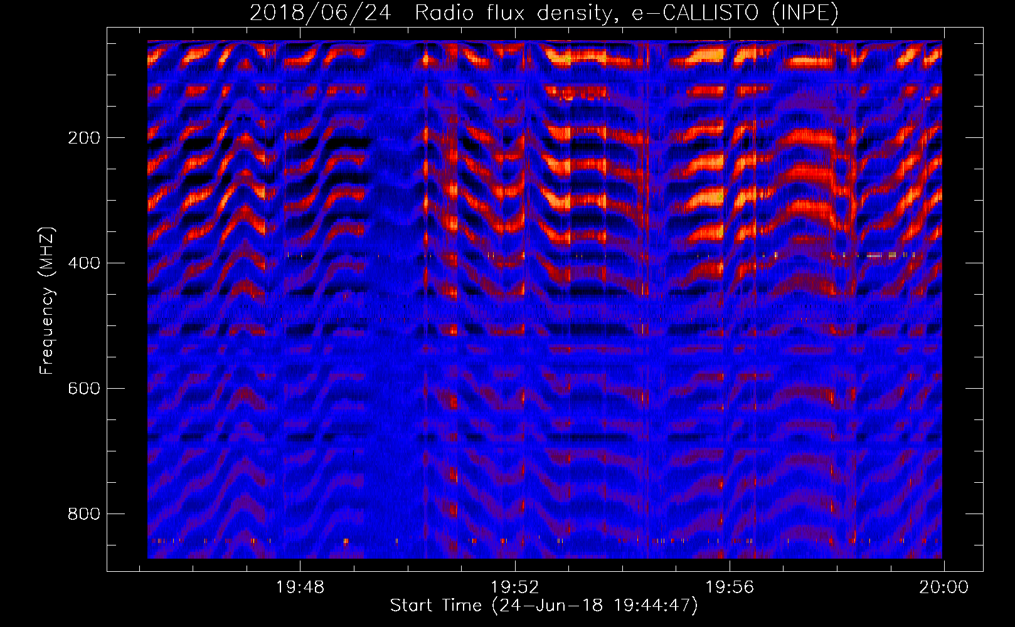Click the 400 frequency tick label
The width and height of the screenshot is (1015, 627).
click(x=83, y=263)
